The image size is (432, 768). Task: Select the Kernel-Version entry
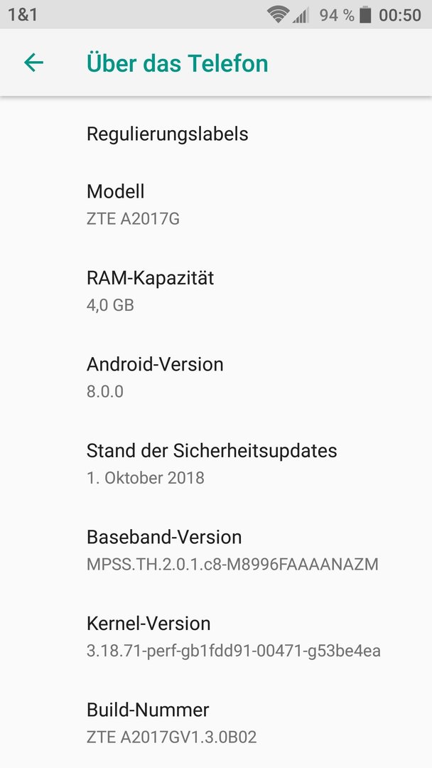[216, 636]
